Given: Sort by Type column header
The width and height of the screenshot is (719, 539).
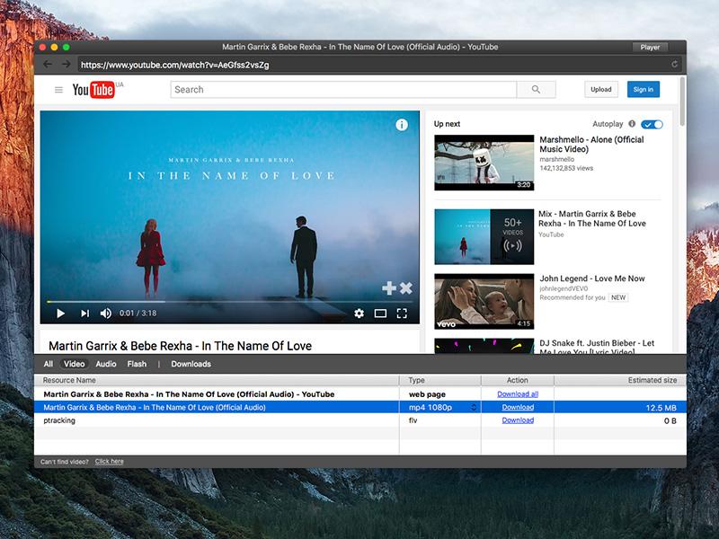Looking at the screenshot, I should 440,380.
